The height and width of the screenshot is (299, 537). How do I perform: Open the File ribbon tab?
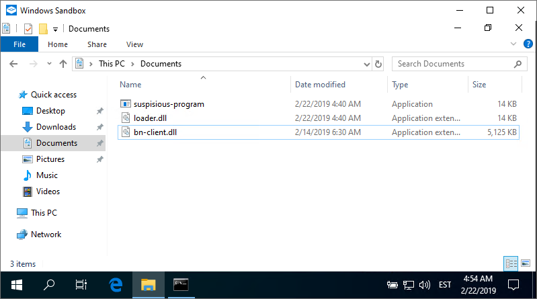[19, 44]
